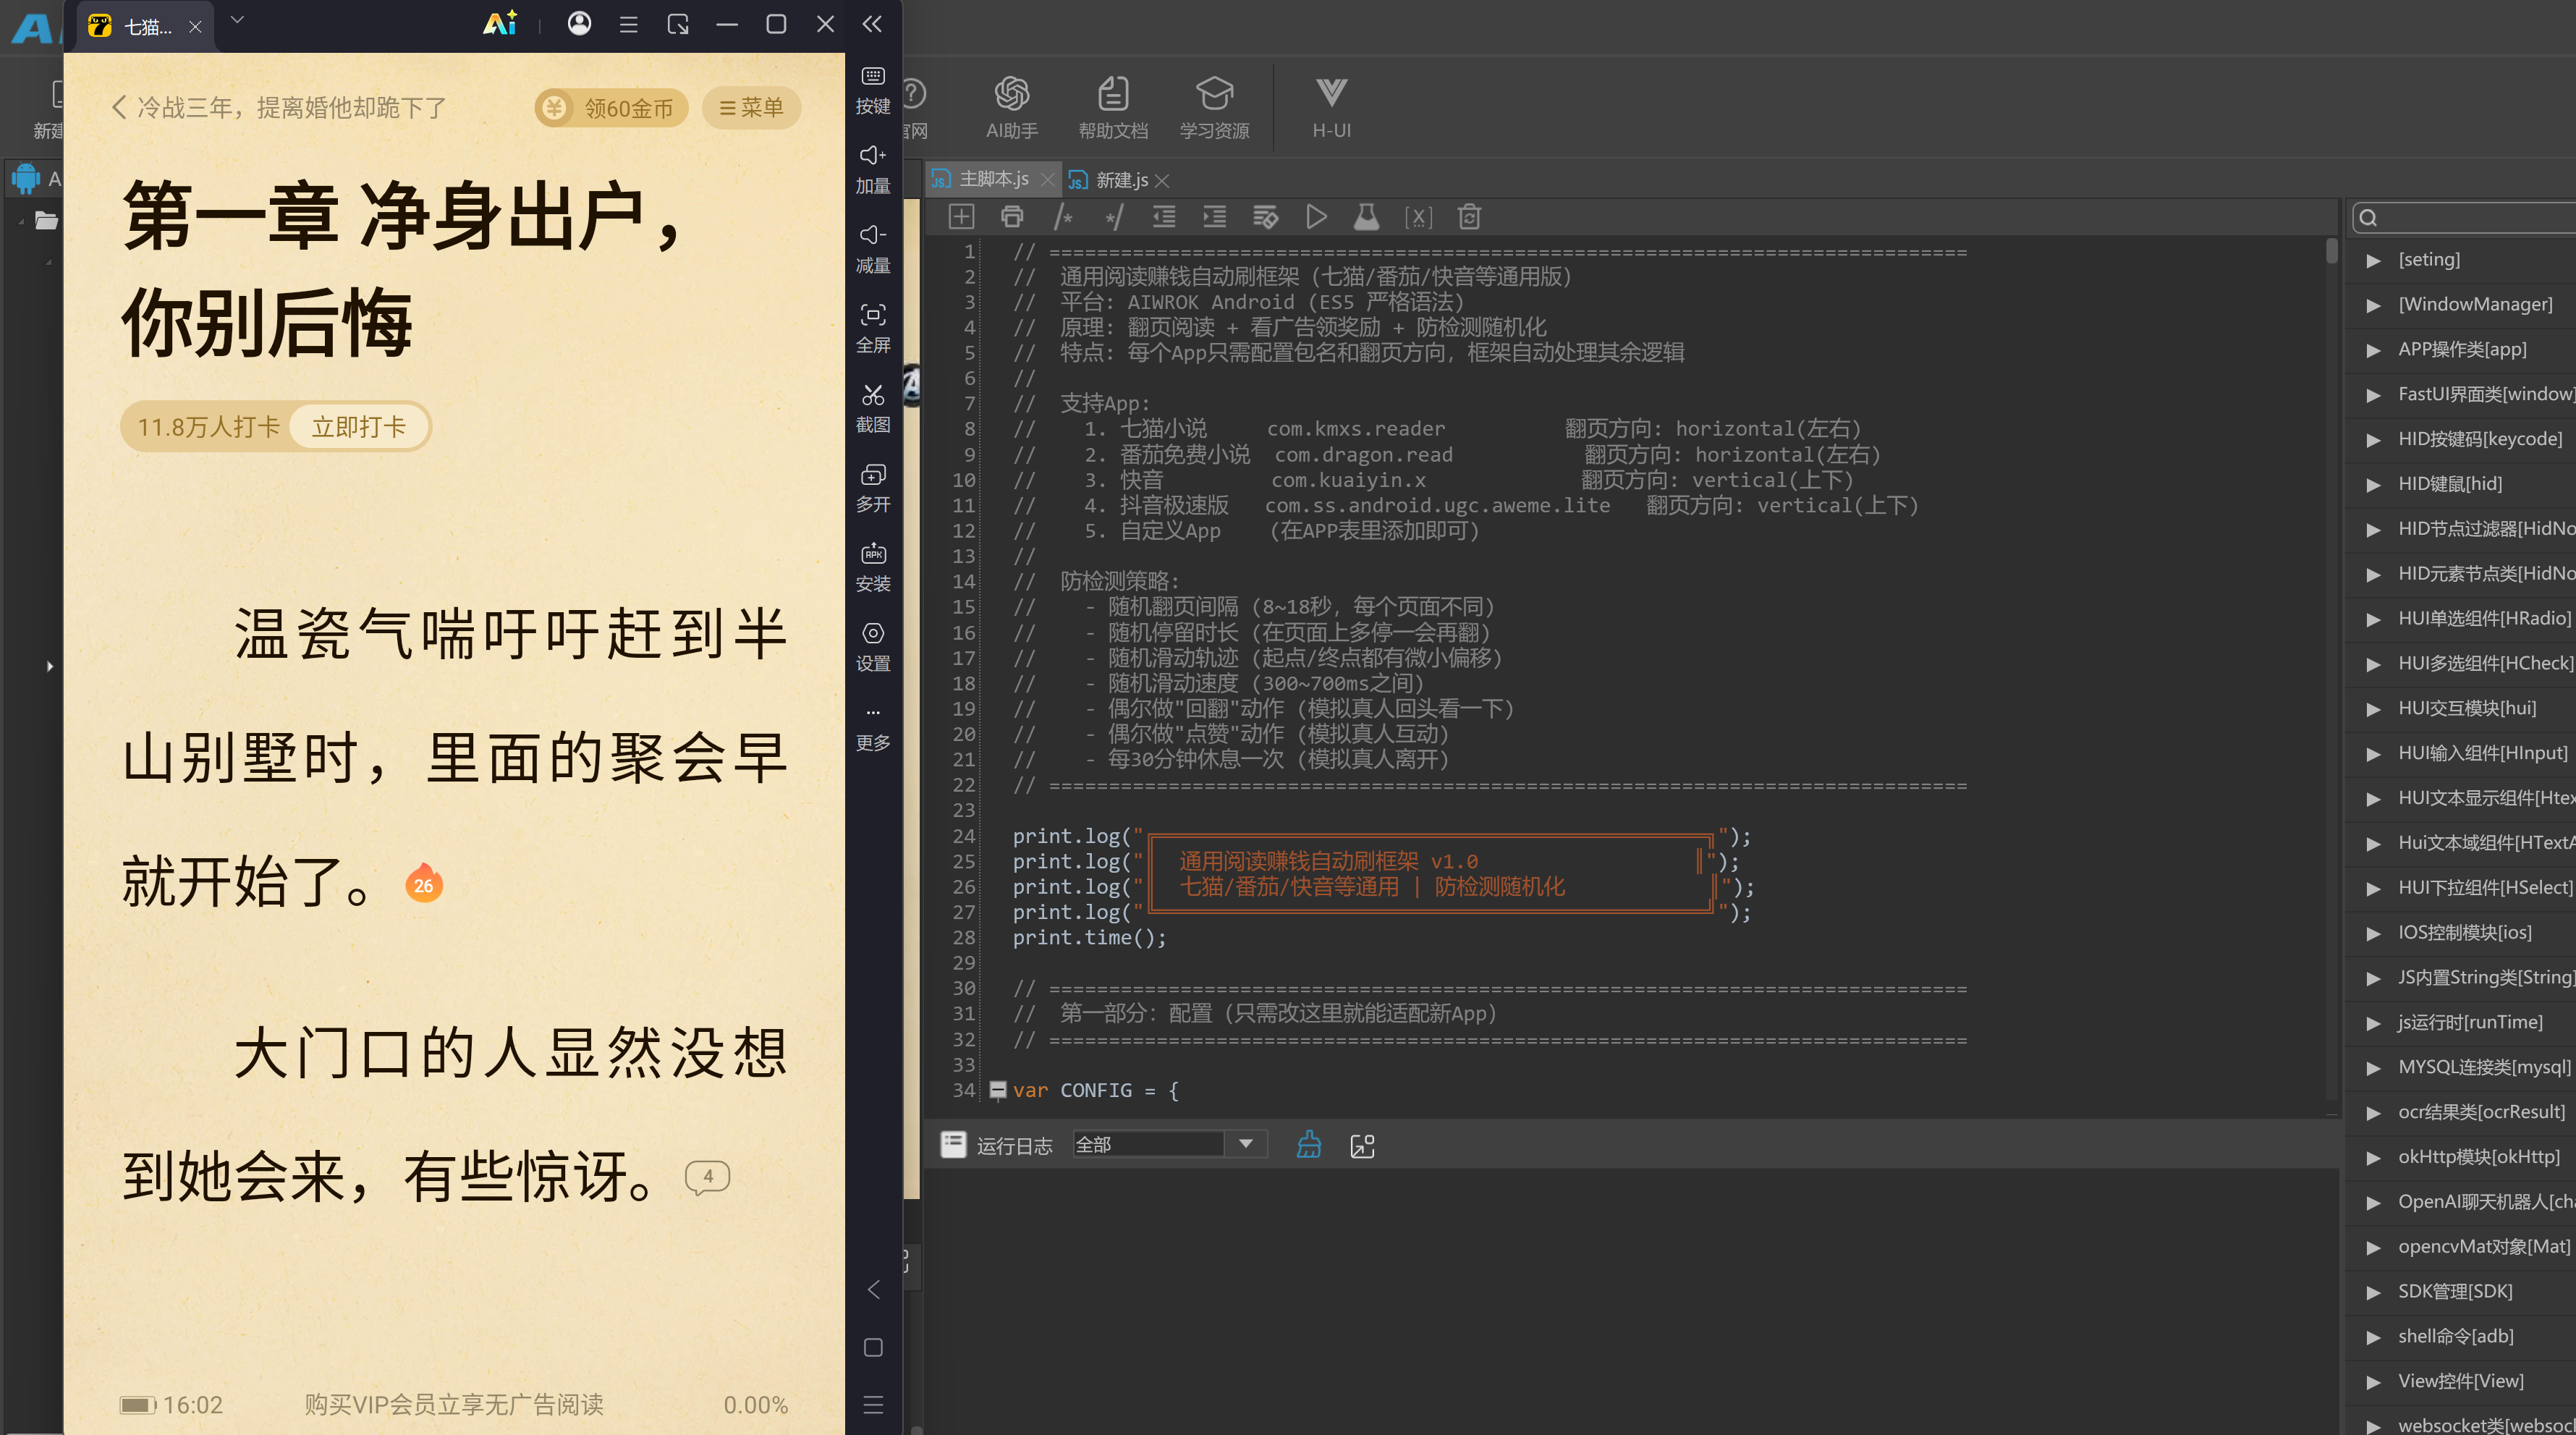Expand HID键鼠[hid] node
This screenshot has height=1435, width=2576.
(2372, 485)
